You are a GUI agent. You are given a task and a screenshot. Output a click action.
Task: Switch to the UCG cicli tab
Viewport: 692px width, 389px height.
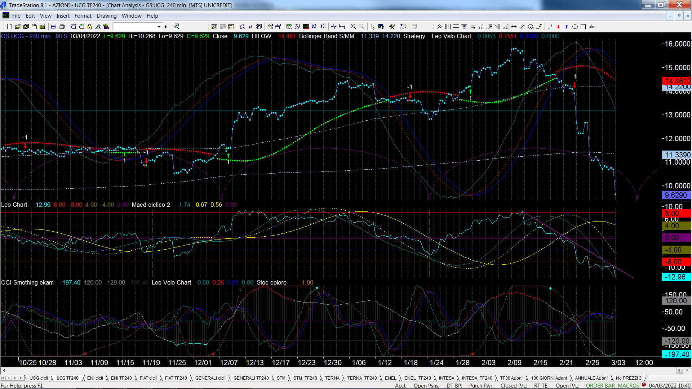[x=39, y=378]
